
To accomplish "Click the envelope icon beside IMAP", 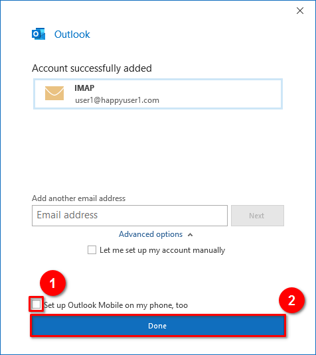I will 54,93.
